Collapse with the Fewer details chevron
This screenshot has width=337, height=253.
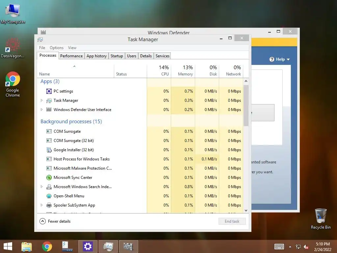[x=42, y=221]
